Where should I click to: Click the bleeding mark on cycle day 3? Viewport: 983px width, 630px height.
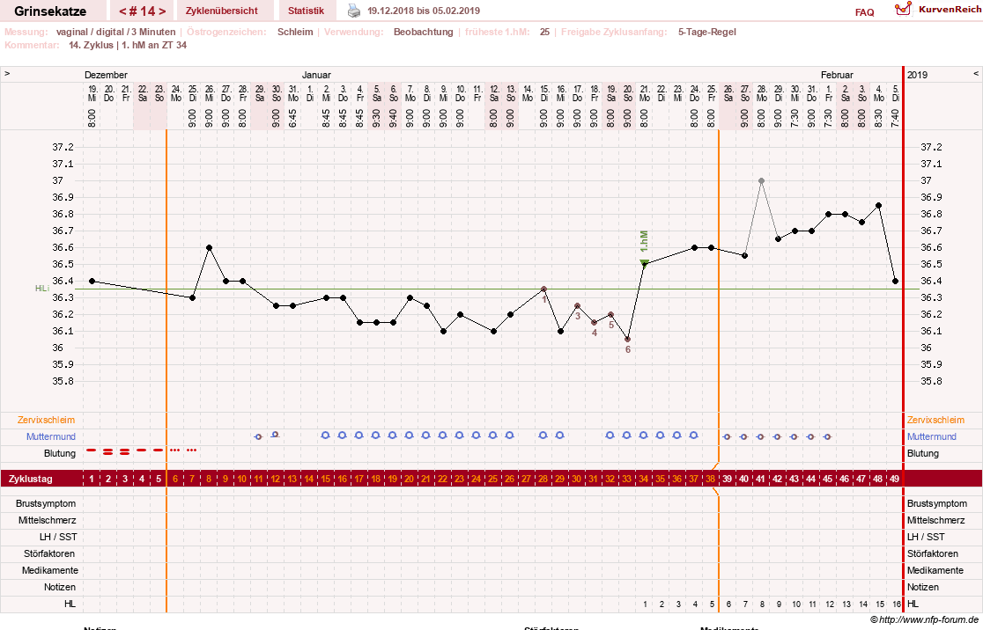pyautogui.click(x=125, y=451)
